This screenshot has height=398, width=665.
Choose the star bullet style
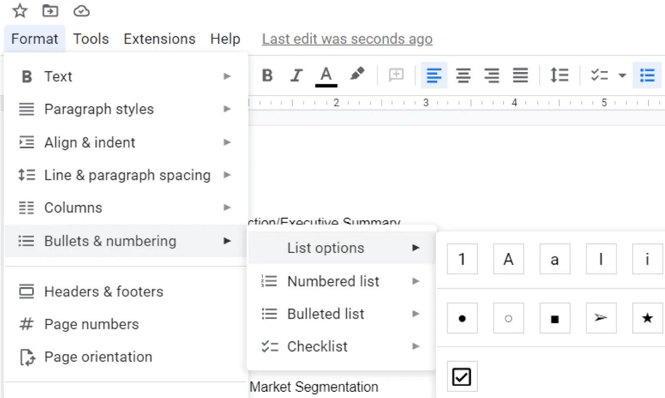point(647,318)
